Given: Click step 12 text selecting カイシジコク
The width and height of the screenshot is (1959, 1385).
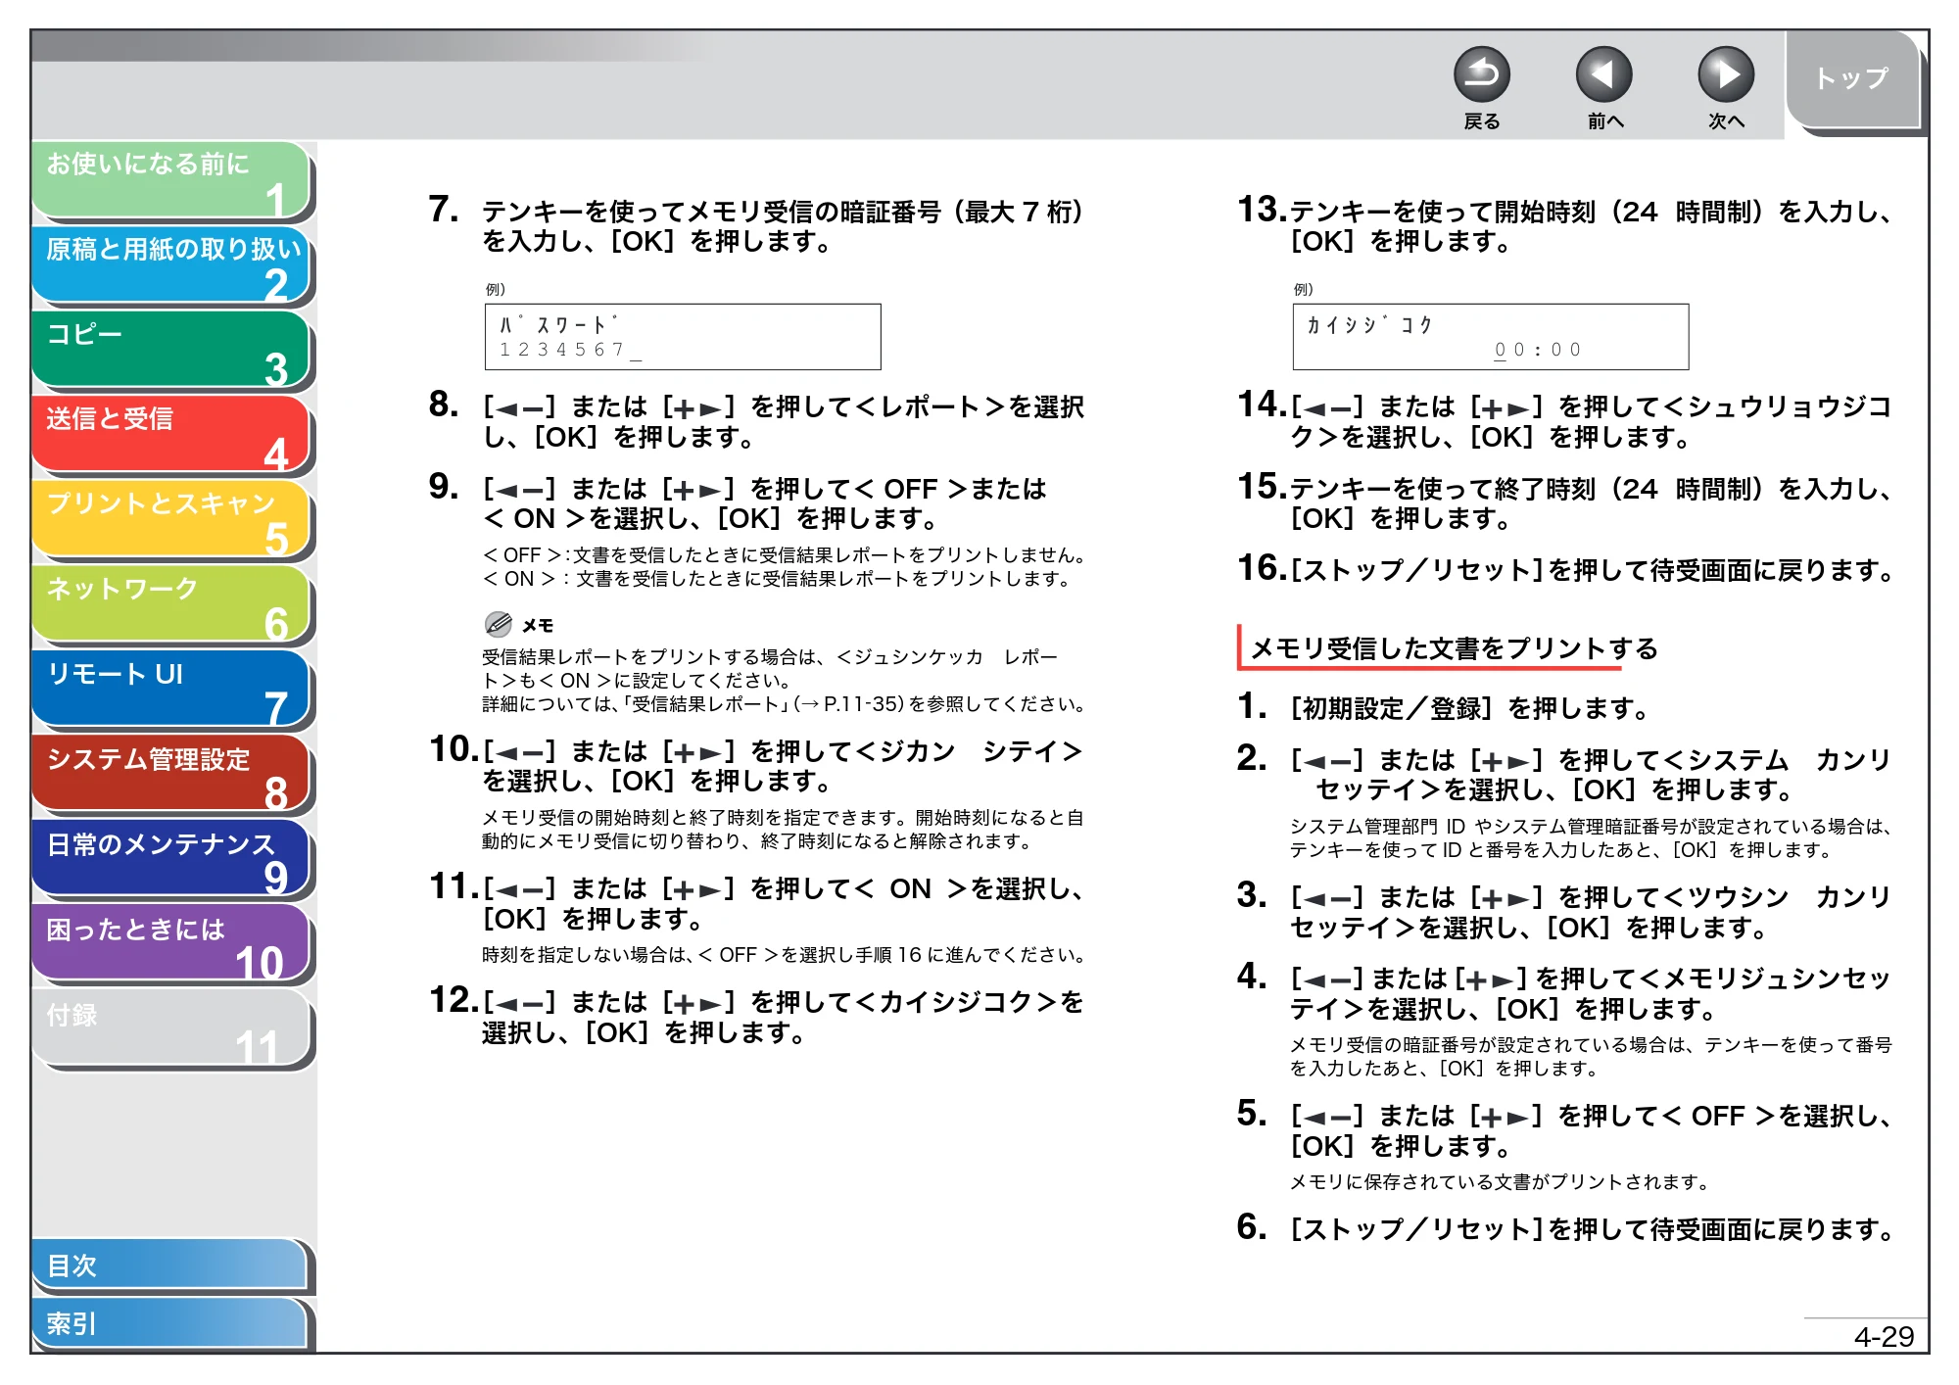Looking at the screenshot, I should [782, 1017].
